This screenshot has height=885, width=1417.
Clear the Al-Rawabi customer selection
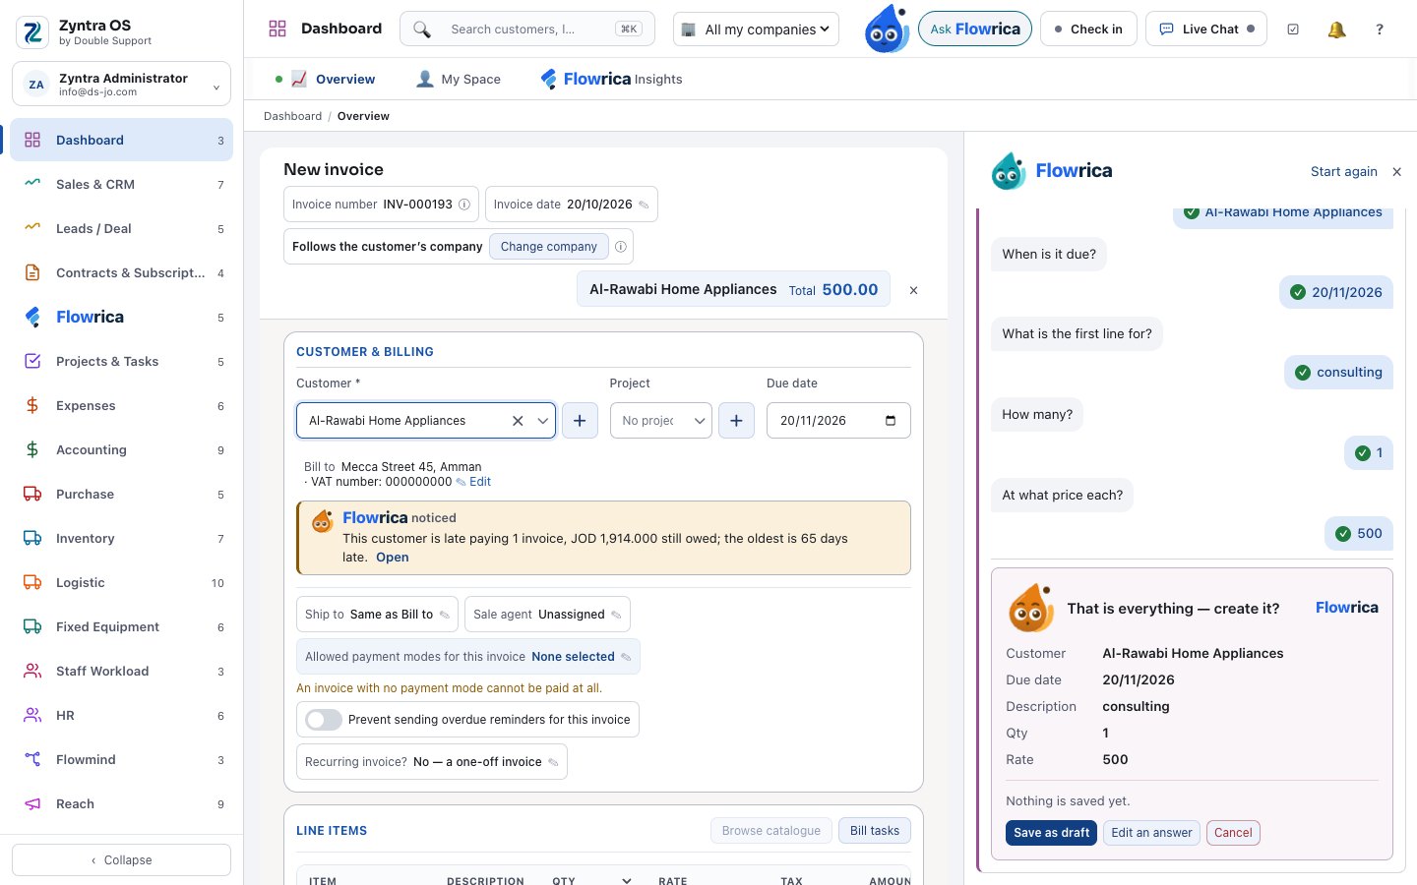pos(518,421)
